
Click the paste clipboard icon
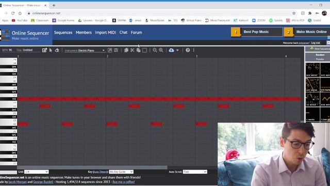[138, 50]
